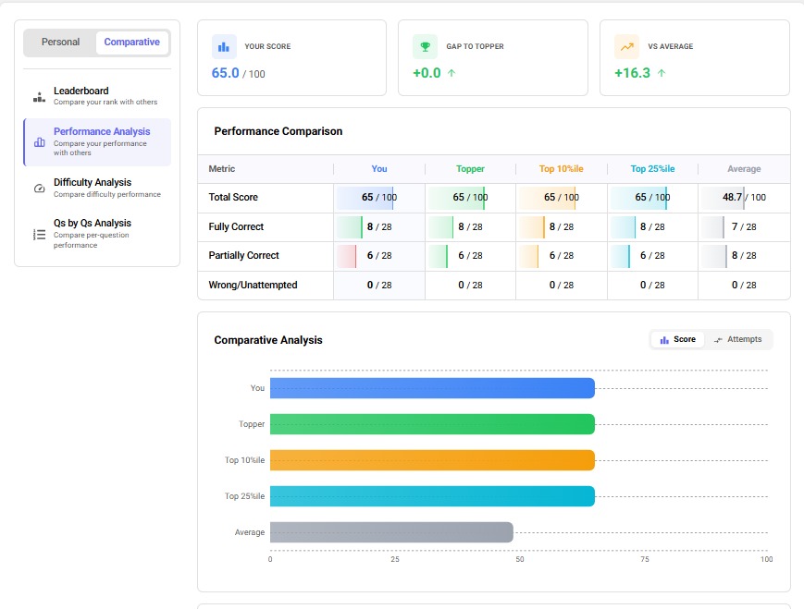
Task: Click the +16.3 vs average value
Action: [x=632, y=73]
